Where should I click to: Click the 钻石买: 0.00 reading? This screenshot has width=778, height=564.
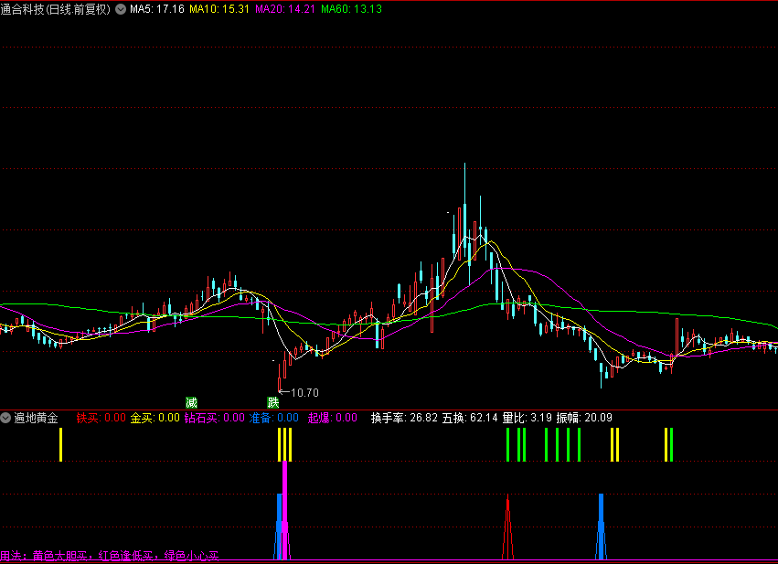tap(214, 418)
